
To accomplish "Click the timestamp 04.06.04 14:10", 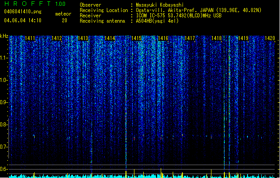I will (23, 20).
